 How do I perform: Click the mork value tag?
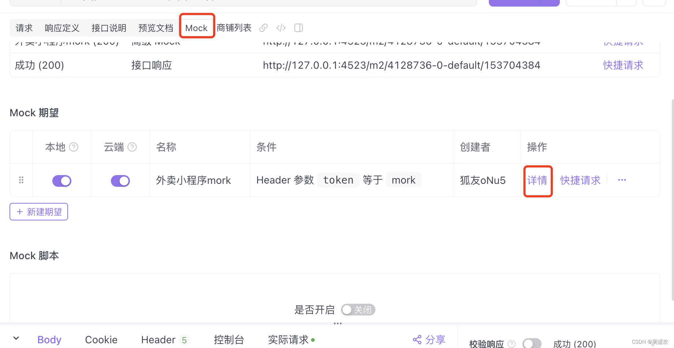click(404, 180)
